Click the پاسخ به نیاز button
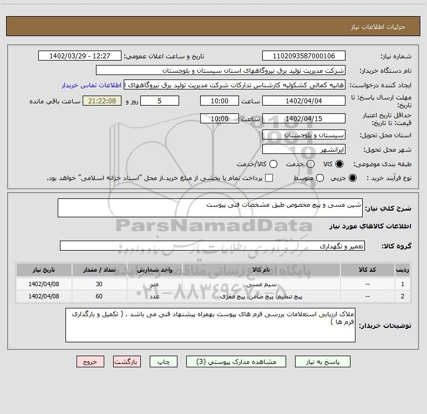This screenshot has height=414, width=427. click(322, 362)
